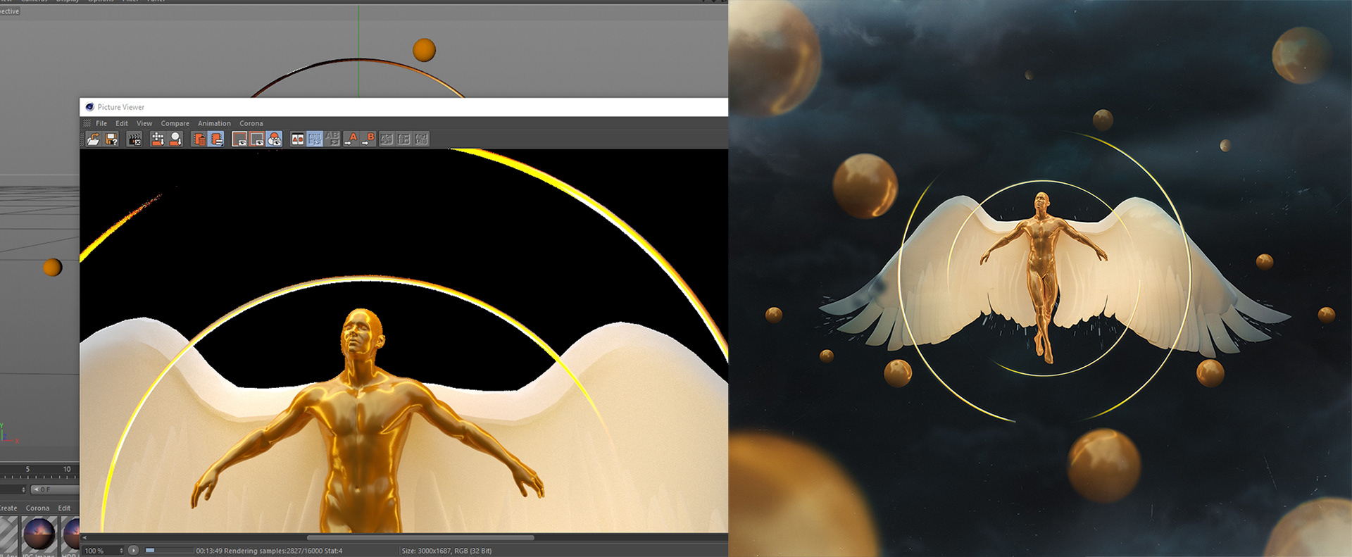This screenshot has width=1352, height=557.
Task: Click the render region download icon
Action: click(x=158, y=139)
